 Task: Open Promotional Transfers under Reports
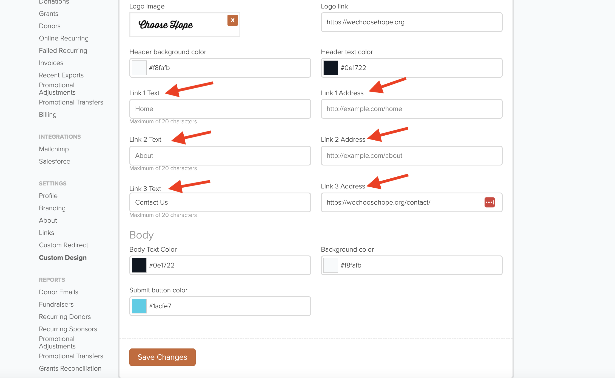71,356
